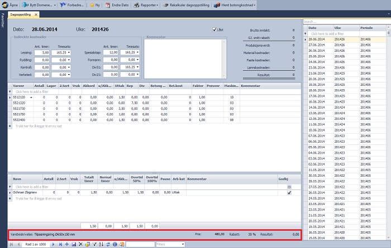Click the filter funnel icon

[93, 244]
